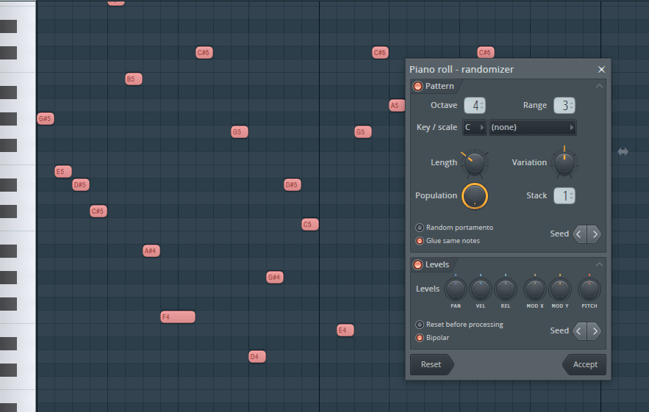
Task: Select the F4 note in piano roll
Action: point(178,317)
